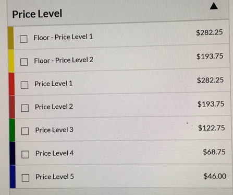Collapse the Price Level section arrow
The height and width of the screenshot is (195, 233).
[214, 6]
